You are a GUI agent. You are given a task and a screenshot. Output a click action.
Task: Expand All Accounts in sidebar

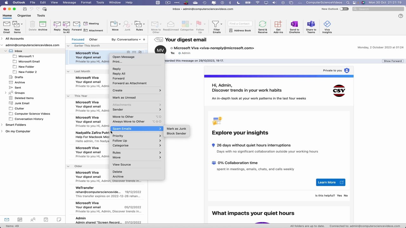2,39
